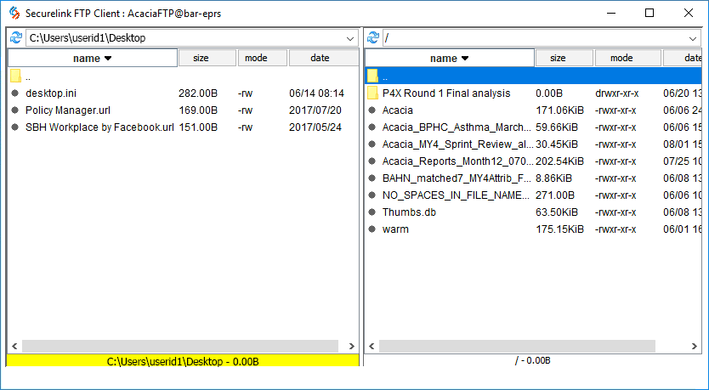Click the desktop.ini file bullet icon
Viewport: 709px width, 390px height.
click(15, 93)
